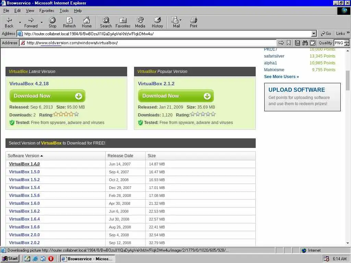351x263 pixels.
Task: Click the system tray scheduler icon
Action: click(x=326, y=259)
